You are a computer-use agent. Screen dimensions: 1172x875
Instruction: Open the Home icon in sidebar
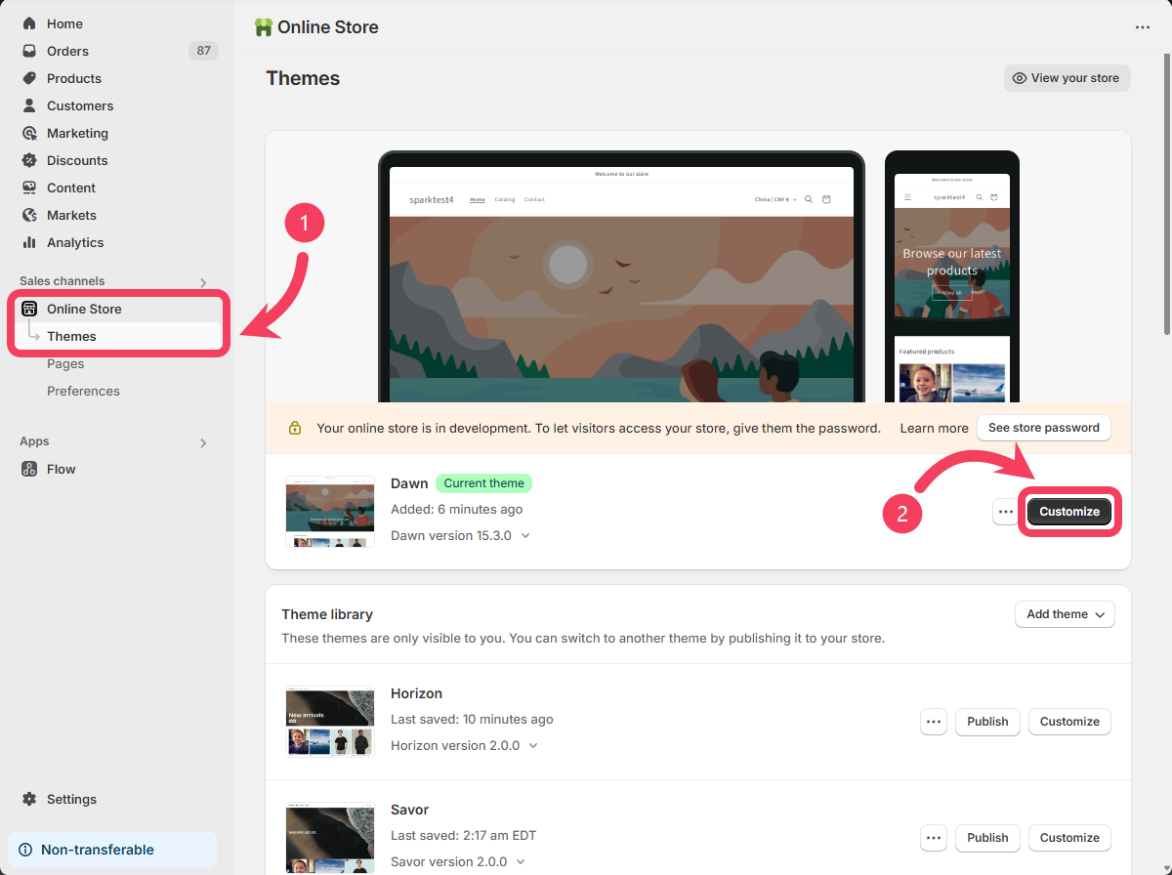coord(29,23)
